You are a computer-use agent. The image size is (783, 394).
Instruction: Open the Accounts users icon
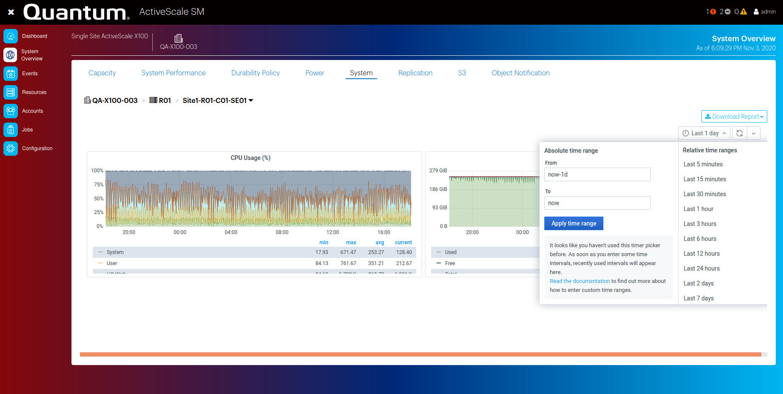point(11,111)
